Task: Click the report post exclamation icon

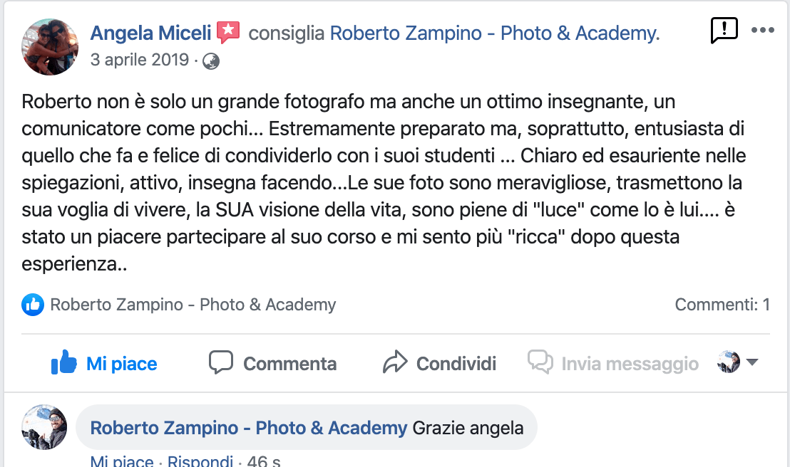Action: click(x=724, y=31)
